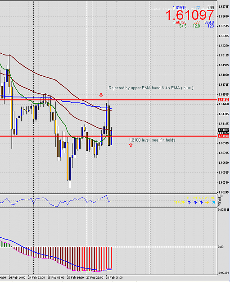
Task: Click the blue up arrow under H1
Action: [189, 203]
